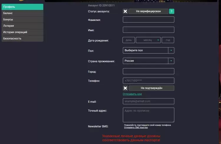This screenshot has height=144, width=221.
Task: Open История операций section
Action: (x=22, y=32)
